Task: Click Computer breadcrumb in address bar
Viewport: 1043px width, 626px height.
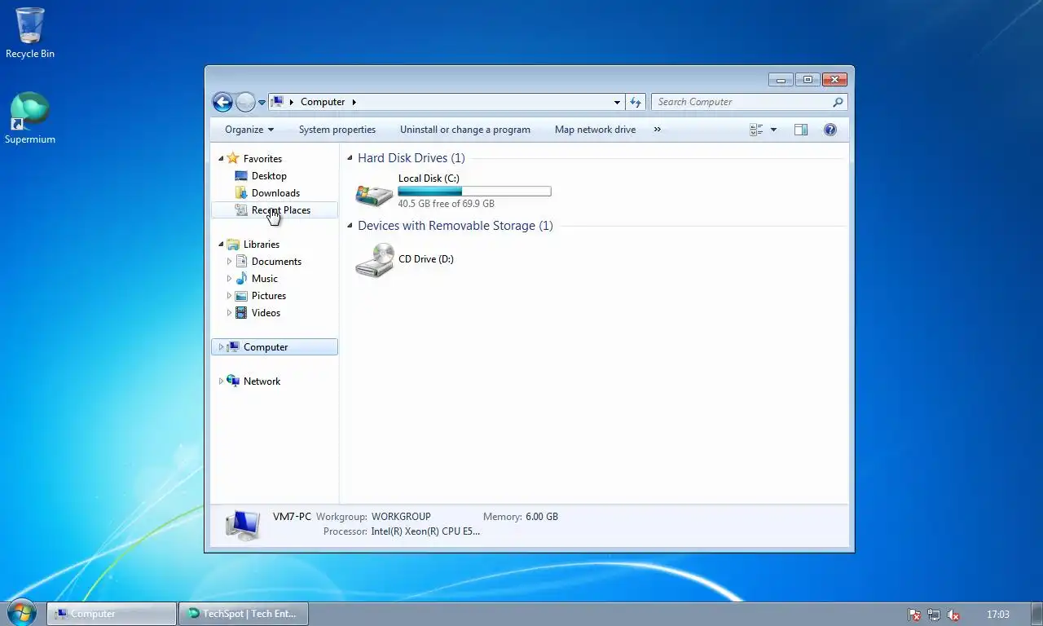Action: [323, 102]
